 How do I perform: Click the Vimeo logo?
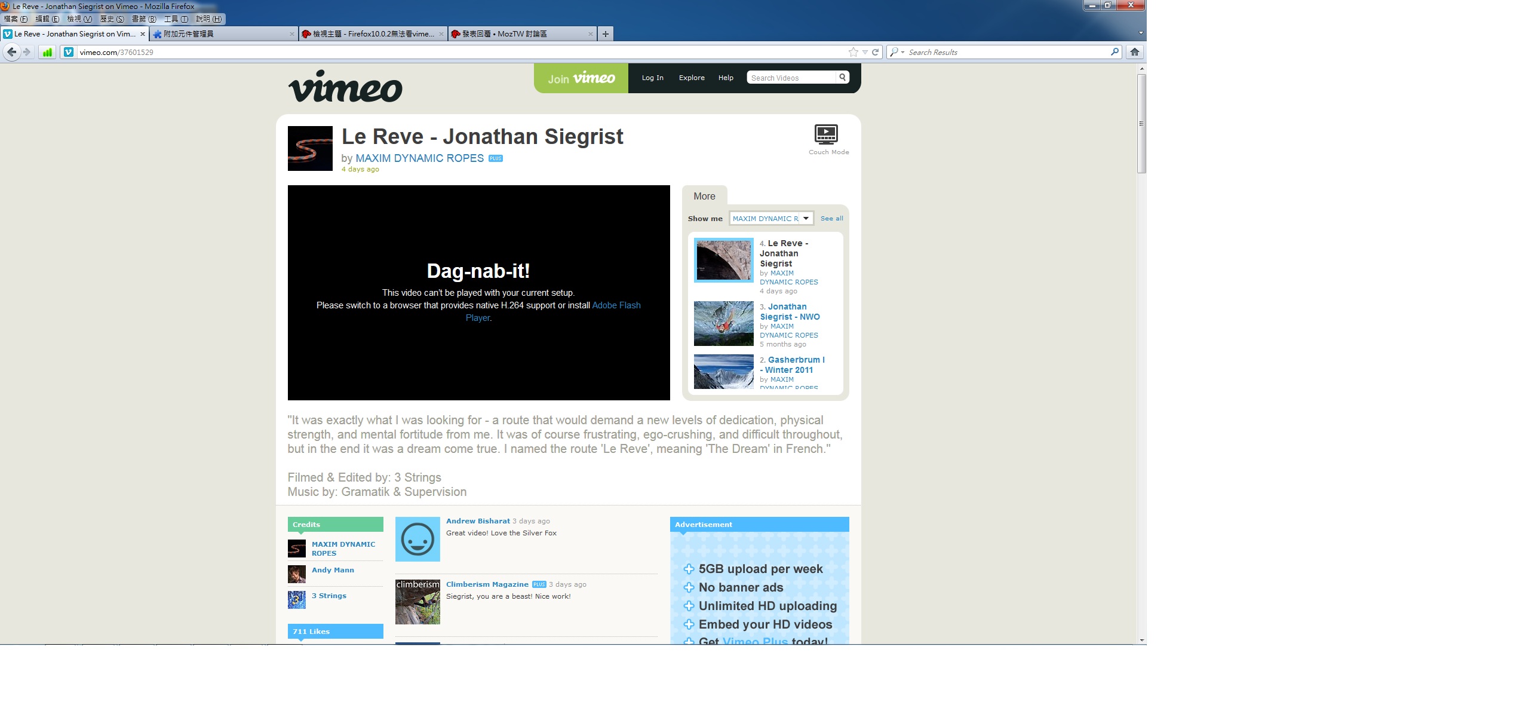[x=345, y=87]
